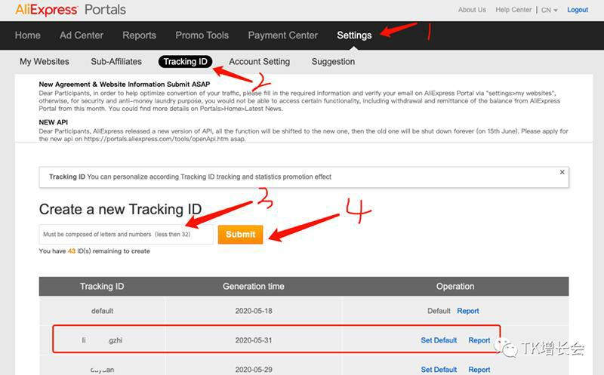This screenshot has width=604, height=375.
Task: Switch to the Reports tab
Action: coord(139,35)
